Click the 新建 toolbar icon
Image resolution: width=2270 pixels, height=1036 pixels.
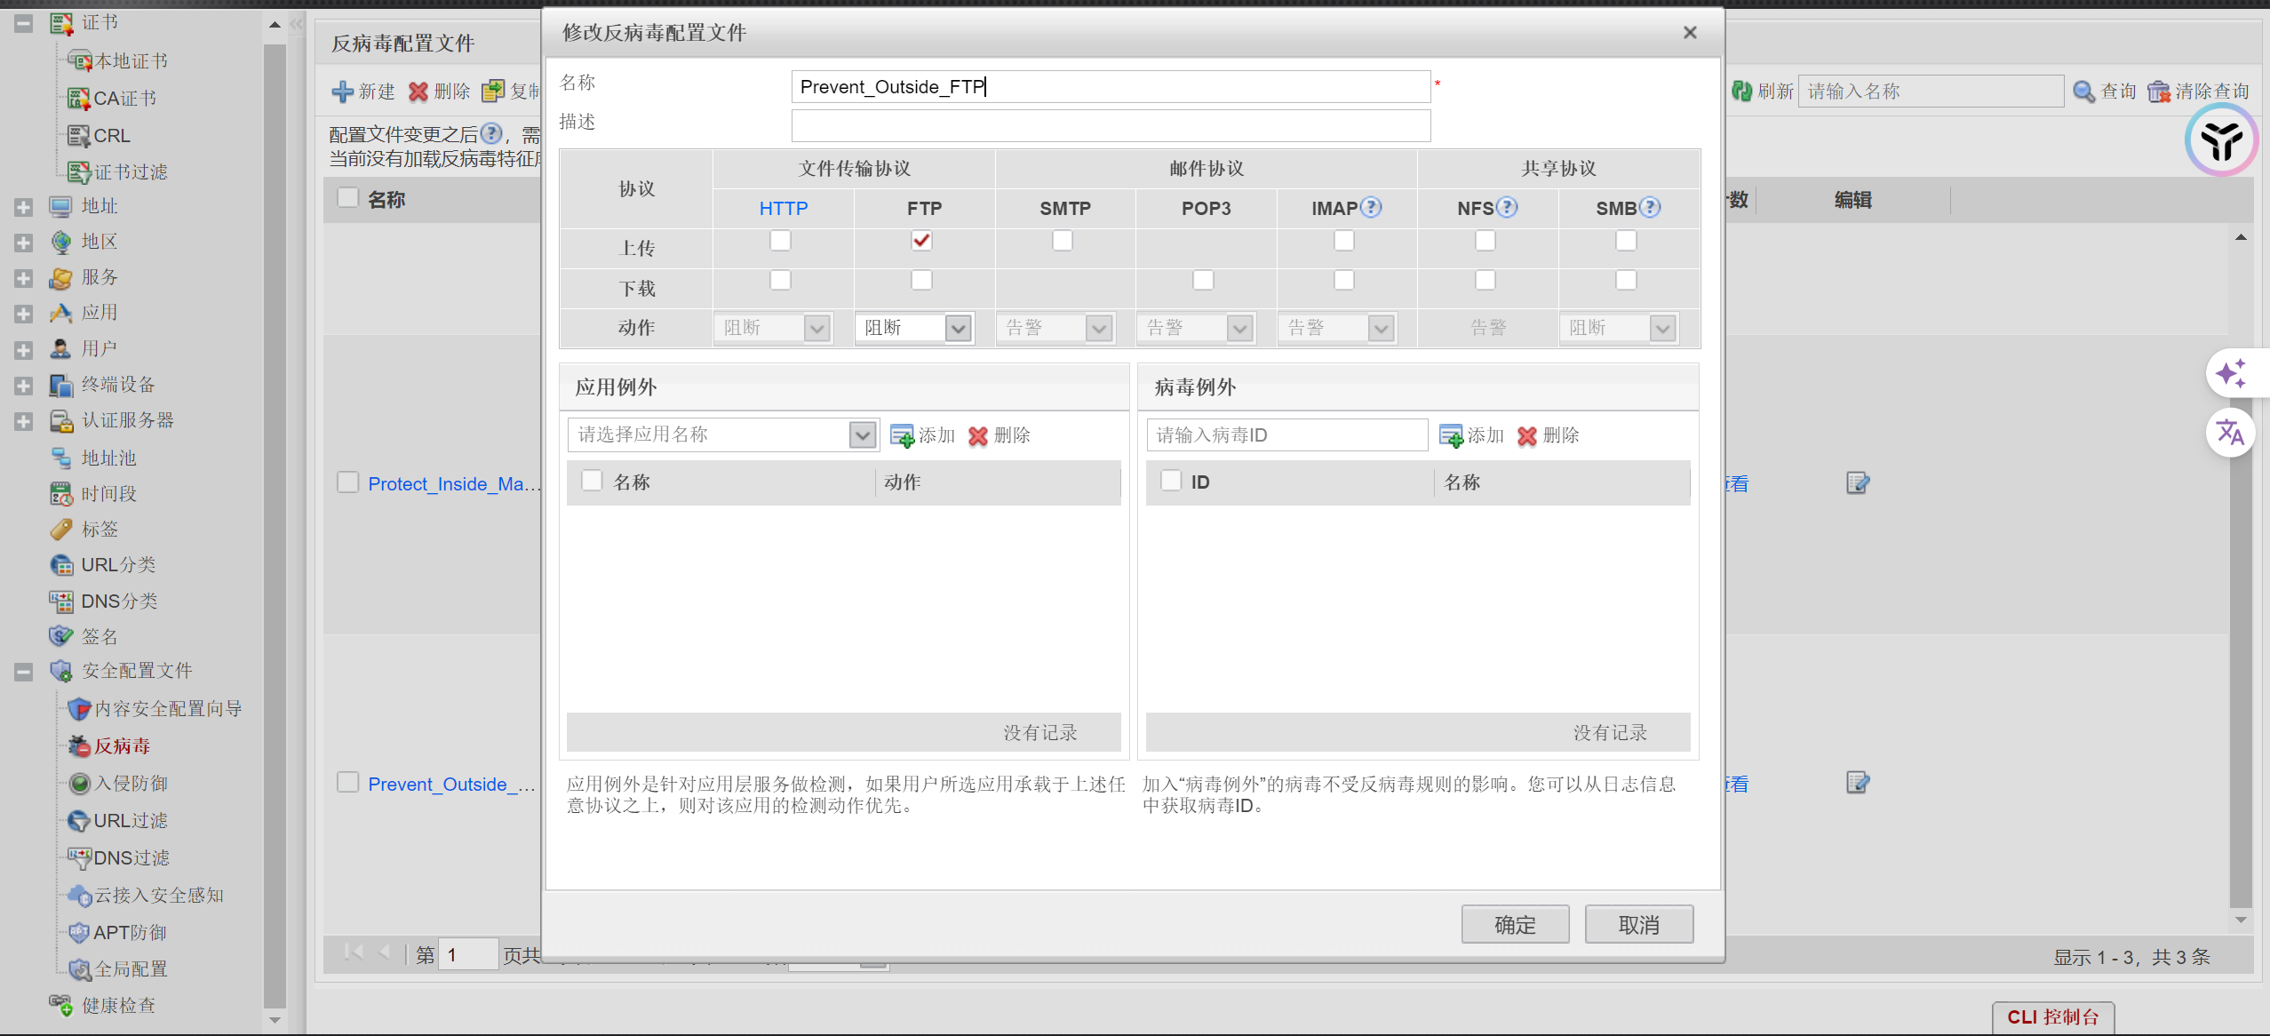[x=342, y=92]
